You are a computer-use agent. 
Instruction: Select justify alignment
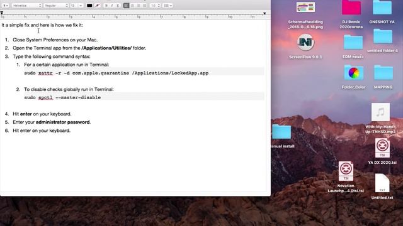click(x=144, y=6)
